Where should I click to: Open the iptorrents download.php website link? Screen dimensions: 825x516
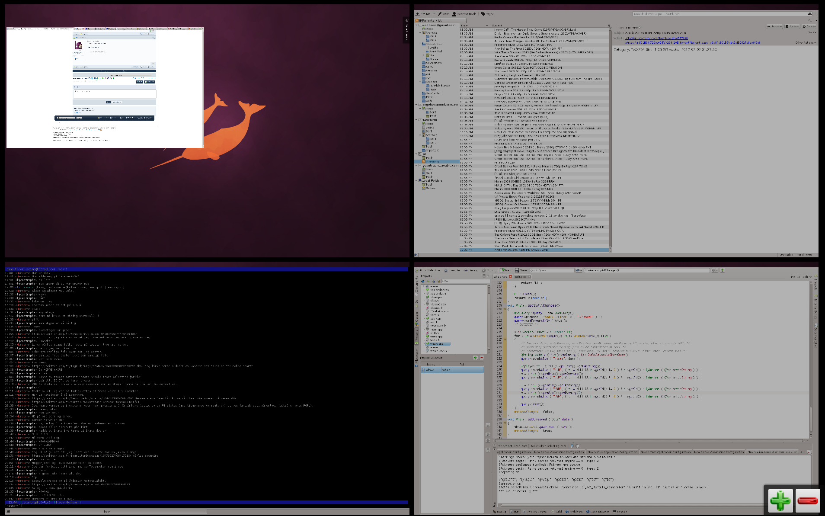(656, 38)
